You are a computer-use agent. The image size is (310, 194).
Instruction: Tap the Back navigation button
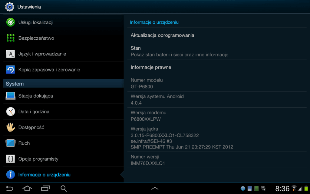coord(9,189)
